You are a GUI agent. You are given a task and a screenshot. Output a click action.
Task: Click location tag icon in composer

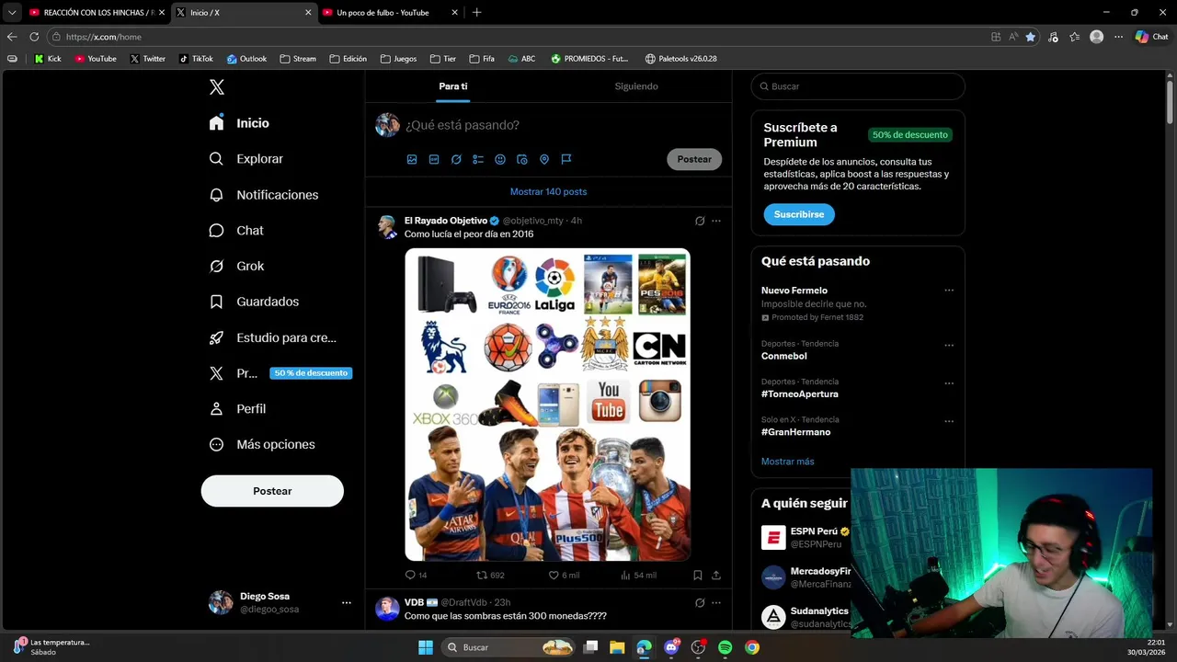544,159
